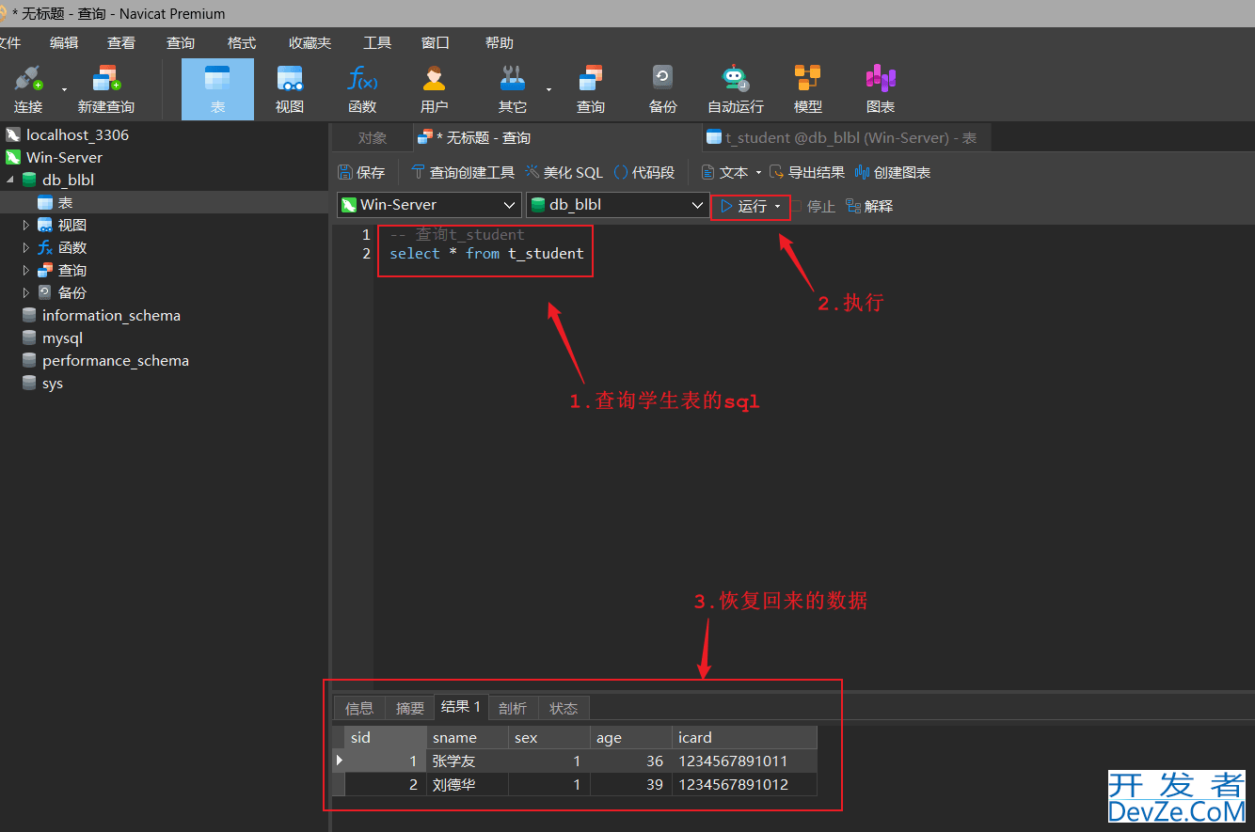Open the Automation (自动运行) toolbar icon
1255x832 pixels.
click(736, 89)
